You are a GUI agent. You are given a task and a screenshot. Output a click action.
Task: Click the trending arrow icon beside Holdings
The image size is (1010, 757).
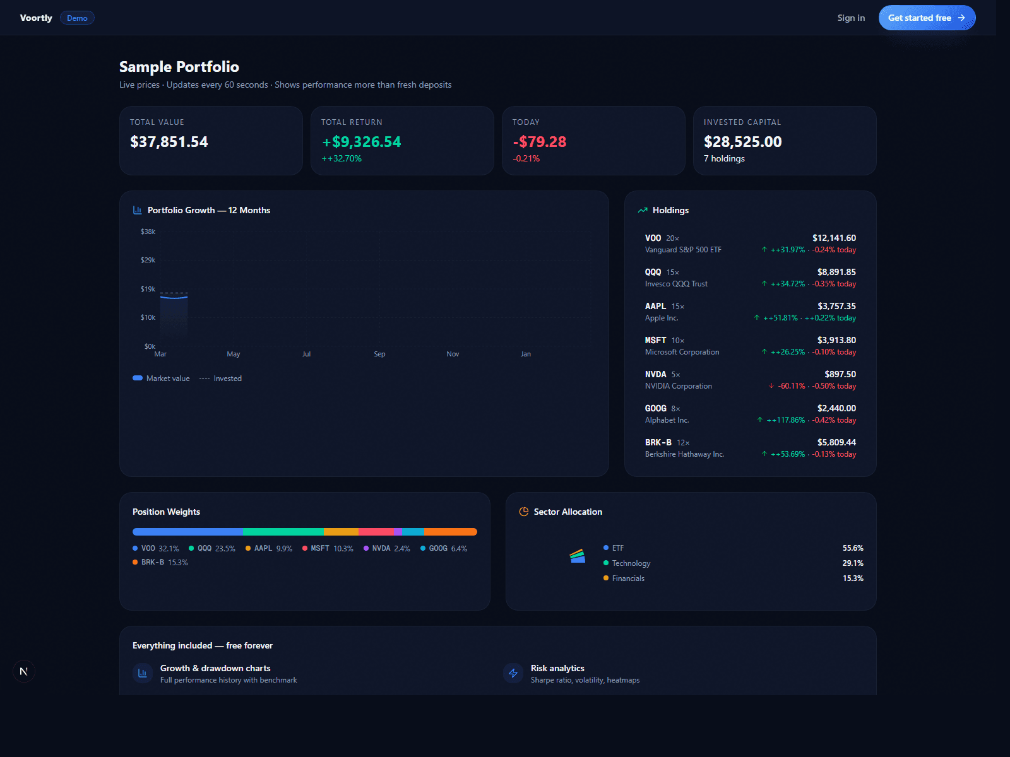click(643, 209)
